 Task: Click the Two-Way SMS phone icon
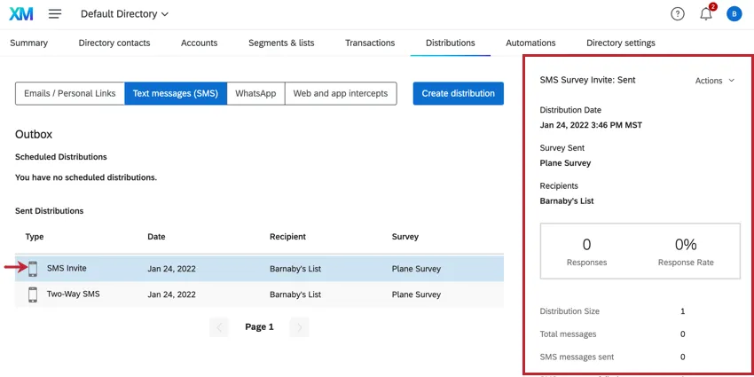click(33, 295)
